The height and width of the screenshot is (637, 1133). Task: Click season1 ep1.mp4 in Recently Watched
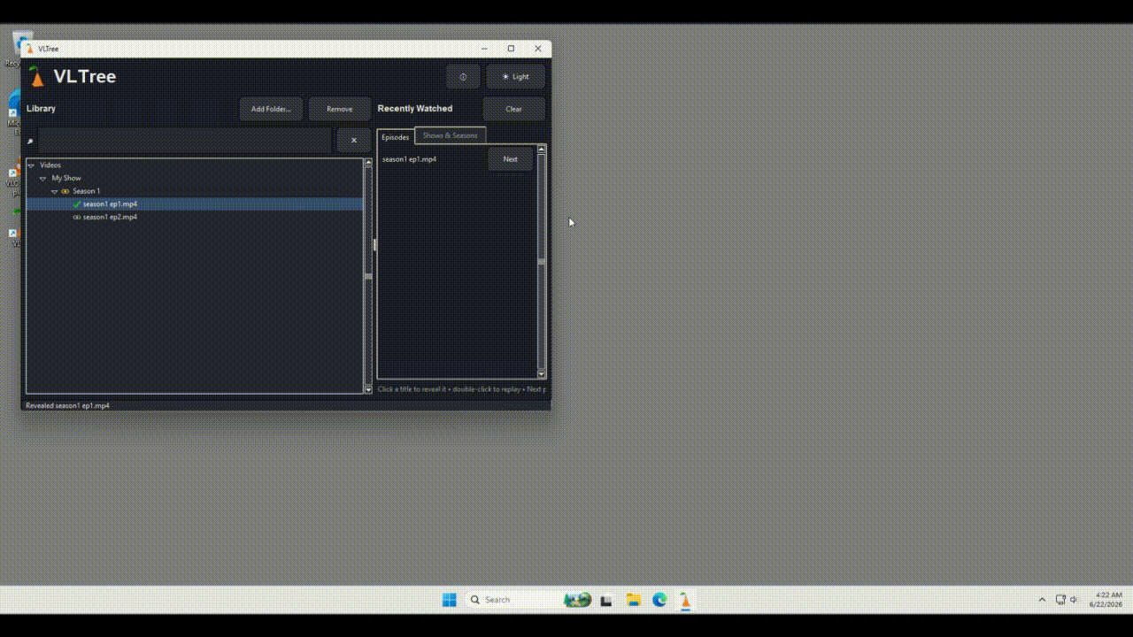(x=409, y=159)
